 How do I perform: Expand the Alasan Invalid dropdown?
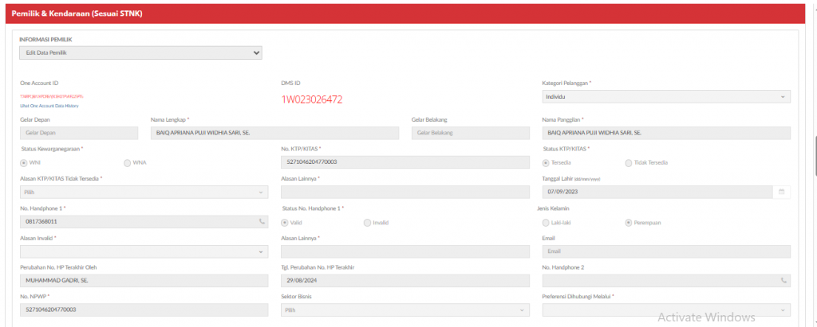tap(144, 251)
